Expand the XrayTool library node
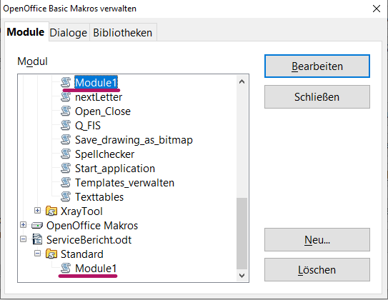The image size is (388, 300). (x=37, y=211)
